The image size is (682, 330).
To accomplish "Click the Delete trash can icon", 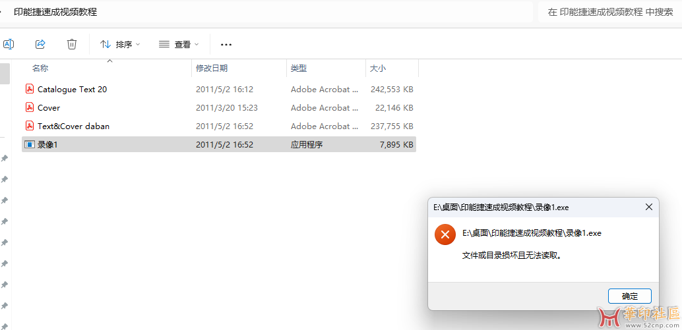I will point(72,44).
